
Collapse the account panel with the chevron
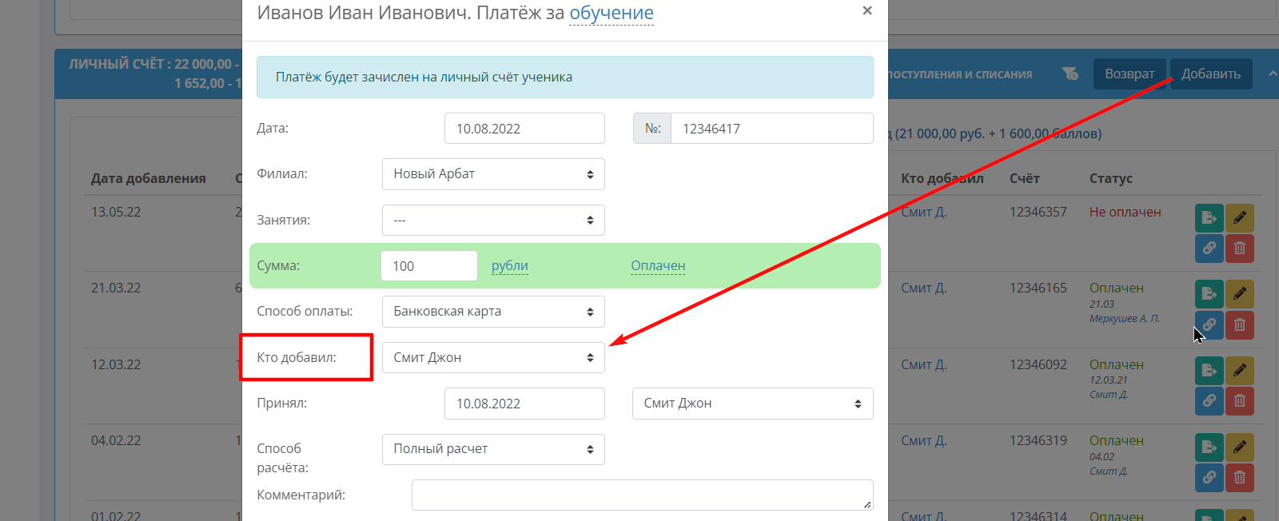[x=1272, y=74]
